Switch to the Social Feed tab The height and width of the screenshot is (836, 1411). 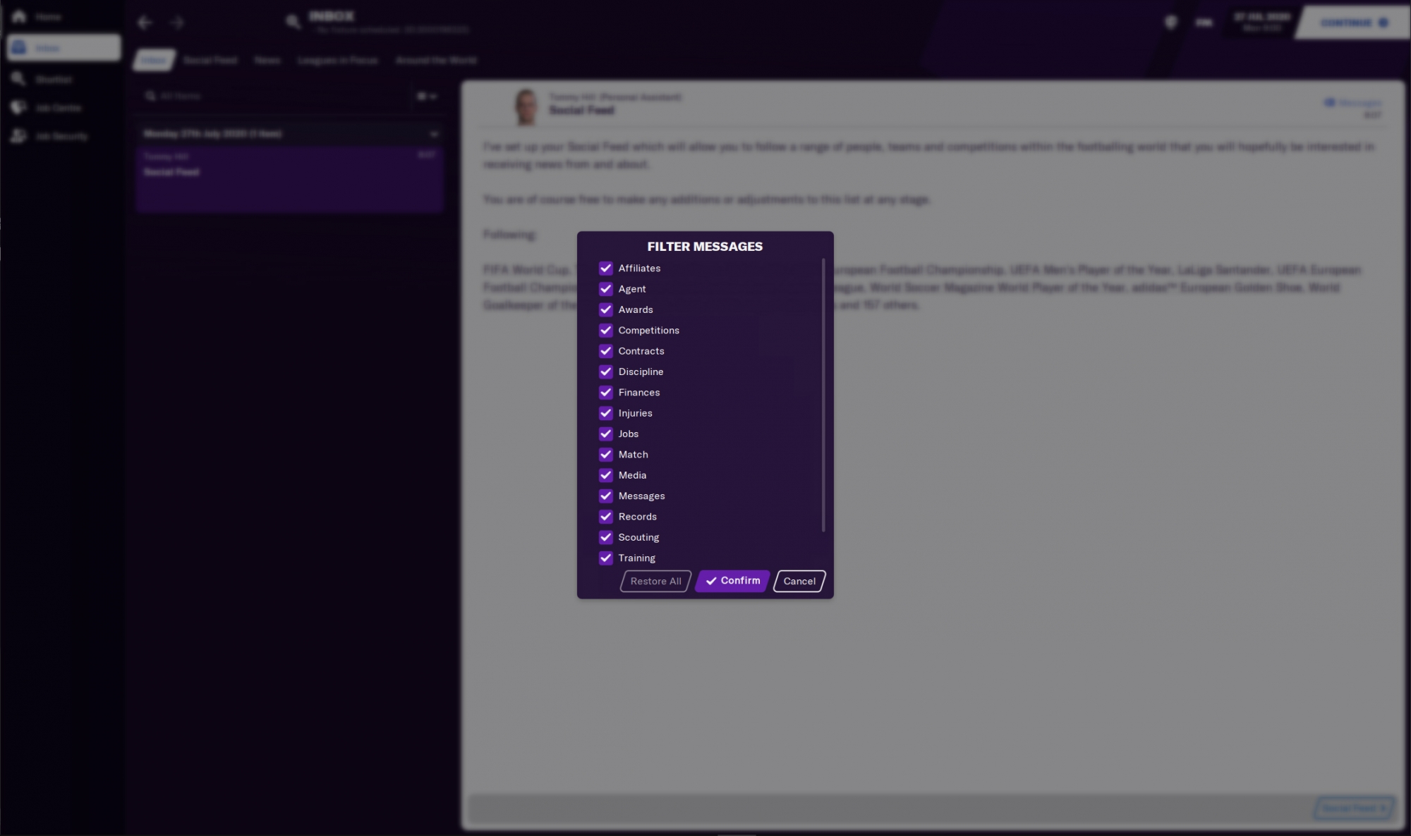(210, 60)
